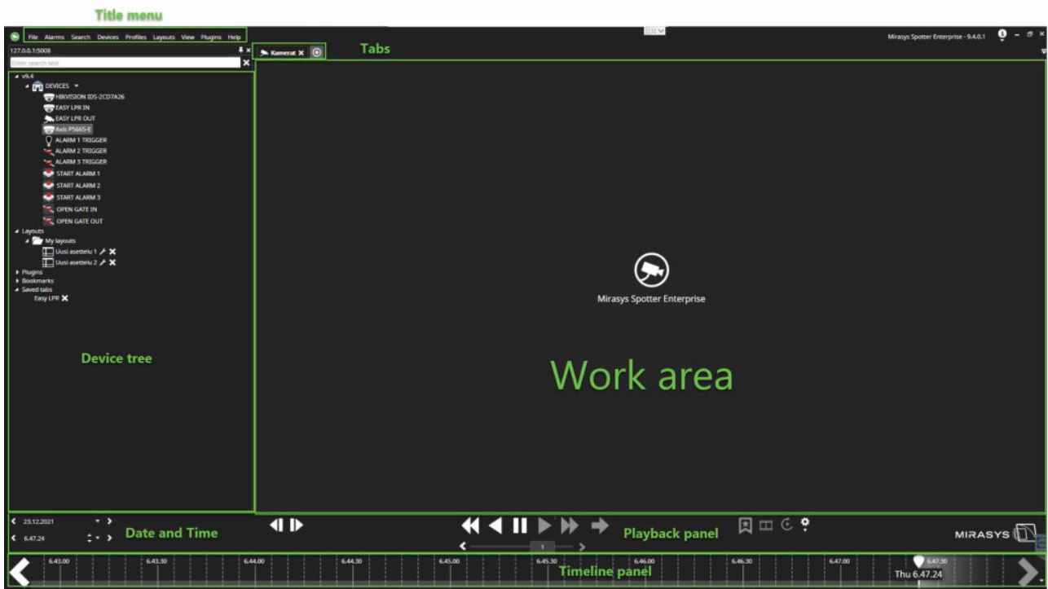Open the DEVICES dropdown arrow
This screenshot has width=1048, height=589.
(77, 86)
